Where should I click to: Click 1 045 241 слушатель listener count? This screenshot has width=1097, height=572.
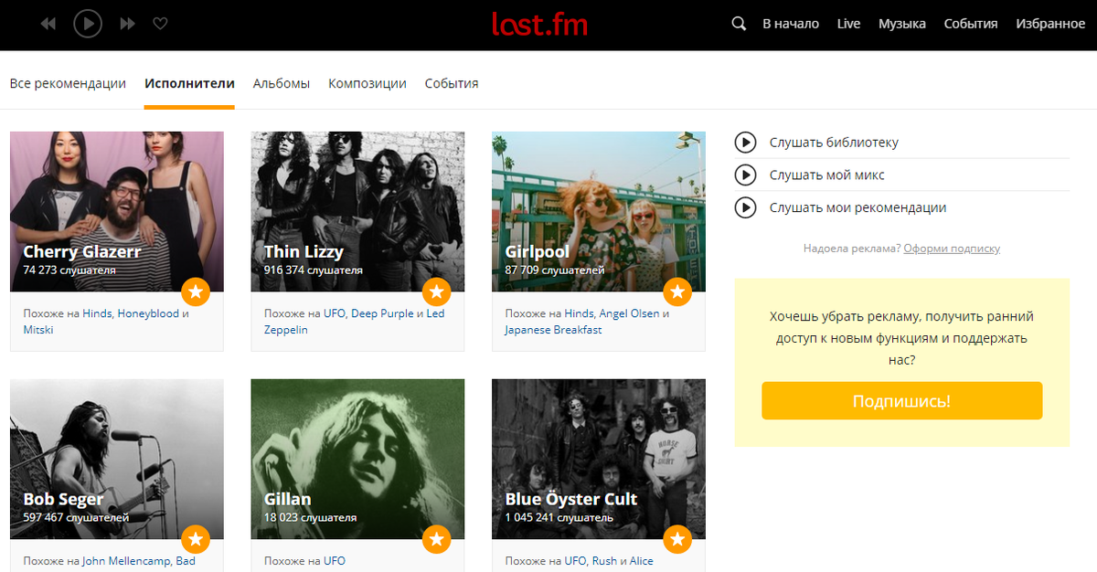[x=559, y=518]
